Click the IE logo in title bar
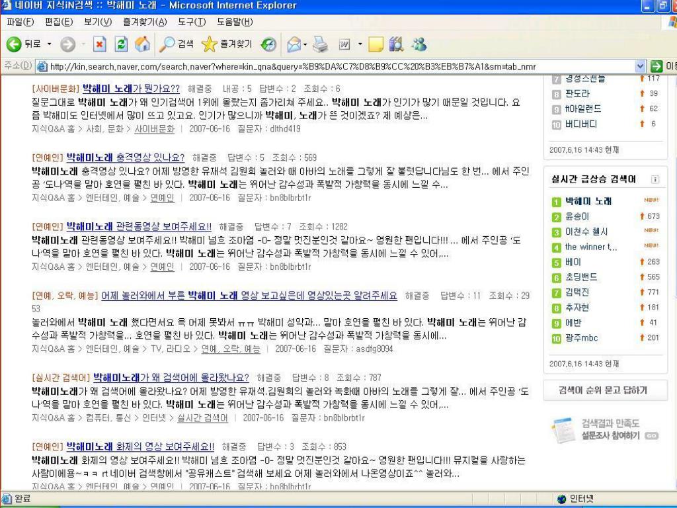 (6, 5)
